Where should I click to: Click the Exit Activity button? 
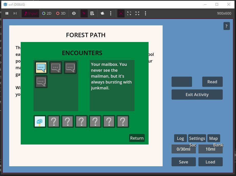coord(197,95)
